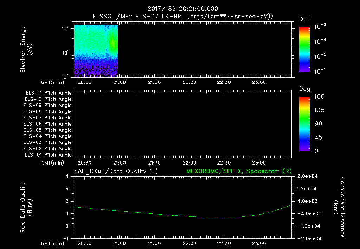Click the ELS-09 Pitch Angle label
This screenshot has height=249, width=360.
[x=48, y=106]
